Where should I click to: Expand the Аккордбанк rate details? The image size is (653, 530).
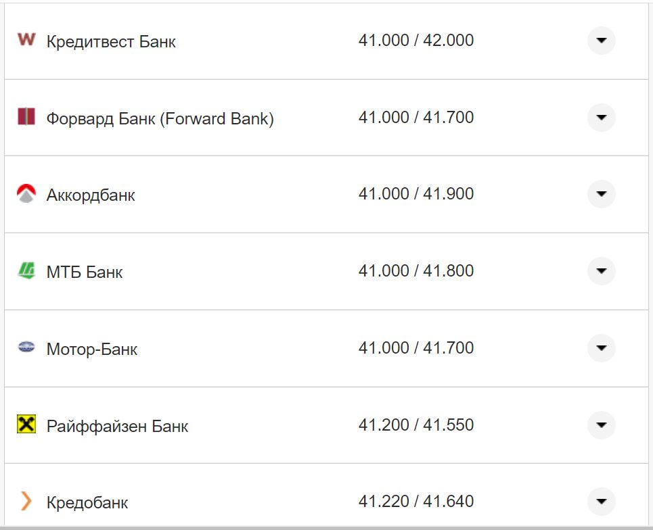(601, 194)
